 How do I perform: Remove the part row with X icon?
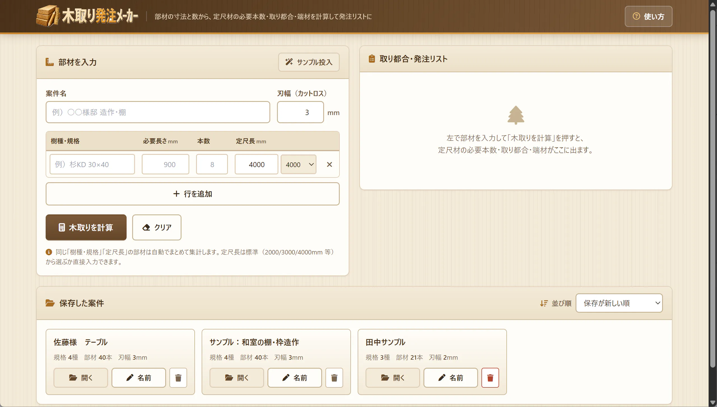[x=329, y=165]
